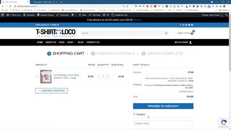Click Change address link

186,91
